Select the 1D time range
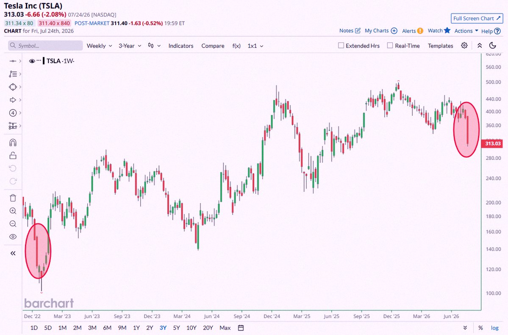 coord(34,328)
